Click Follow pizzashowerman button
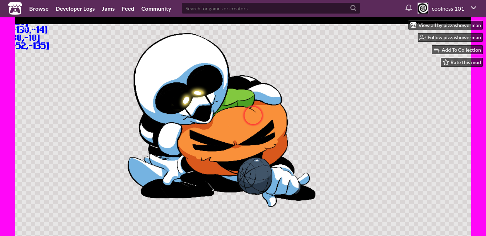 450,37
